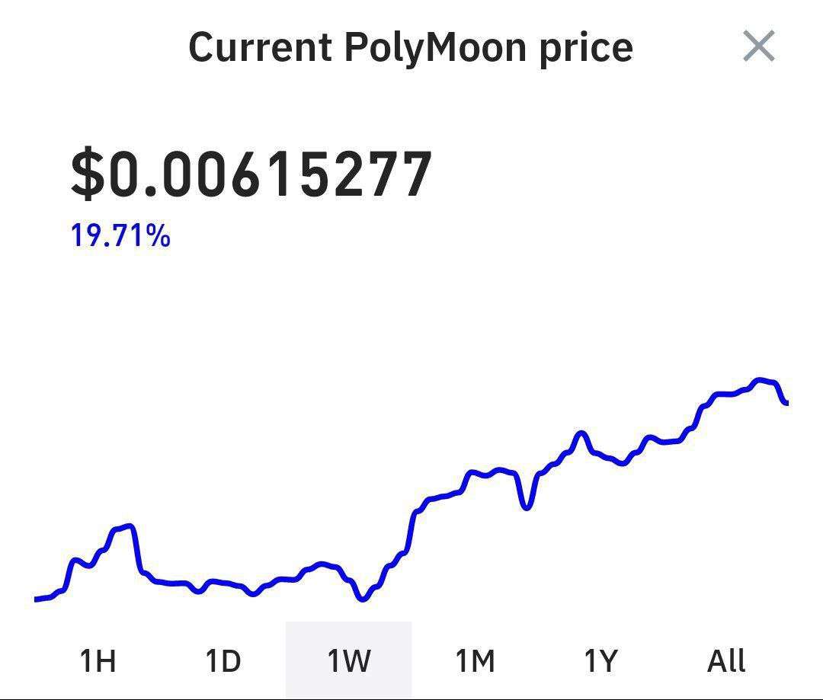Click the chart's highest peak near right end
823x700 pixels.
click(760, 380)
